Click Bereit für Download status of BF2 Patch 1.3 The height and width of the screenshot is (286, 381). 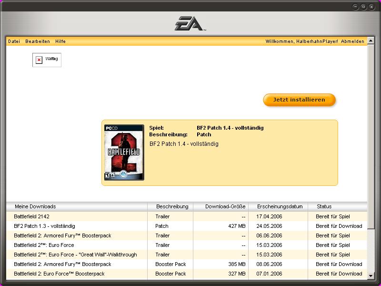point(339,226)
